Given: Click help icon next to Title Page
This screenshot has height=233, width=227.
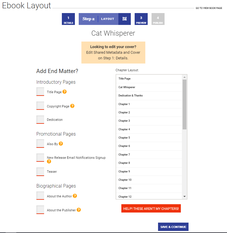Looking at the screenshot, I should click(x=65, y=92).
